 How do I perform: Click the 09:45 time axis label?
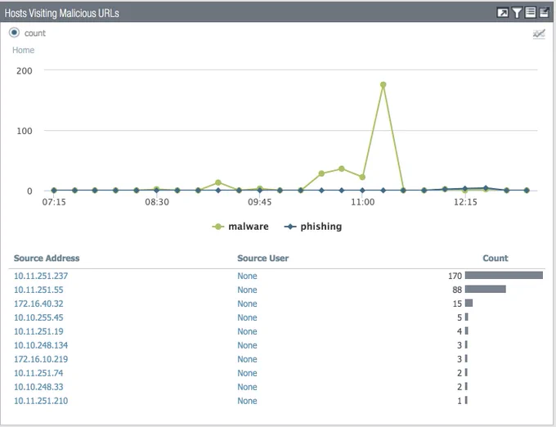click(x=259, y=202)
